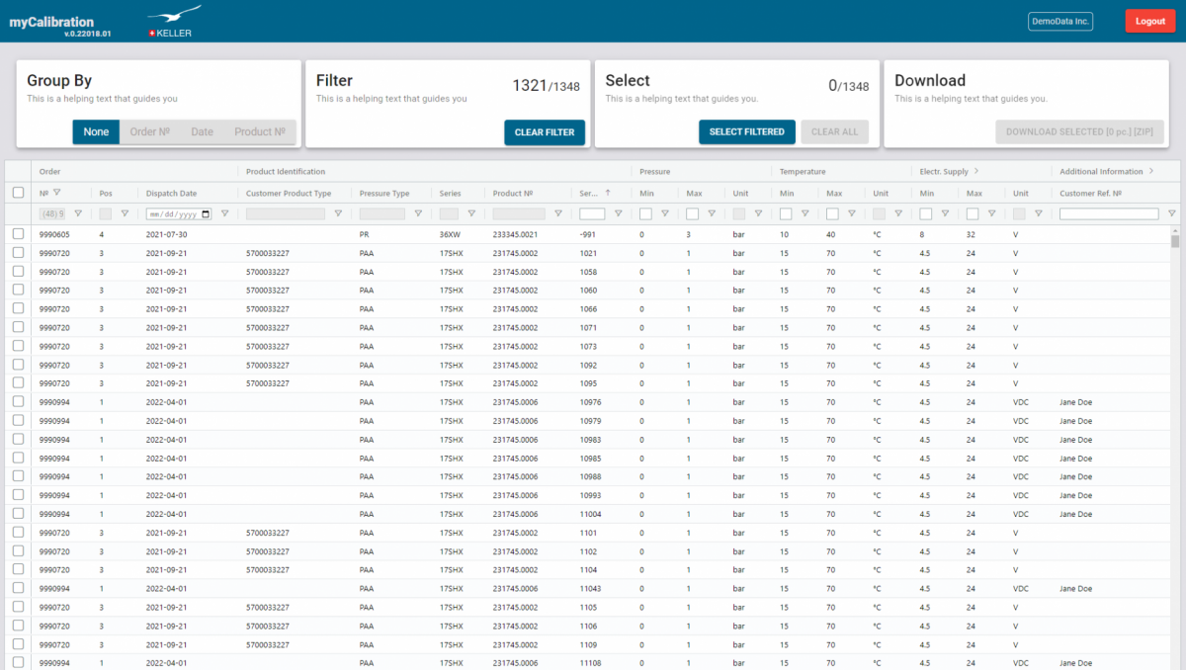Toggle the select-all checkbox in table header
The height and width of the screenshot is (670, 1186).
tap(18, 193)
